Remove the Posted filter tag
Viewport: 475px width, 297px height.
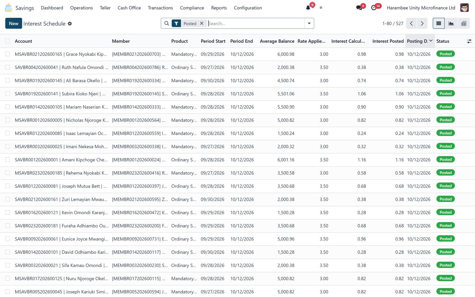point(202,23)
